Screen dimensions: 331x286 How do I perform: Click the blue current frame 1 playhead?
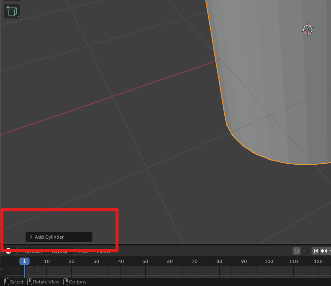coord(25,261)
